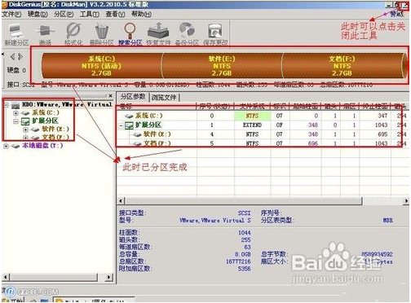Click 软件(E:) name in partition table

[x=157, y=134]
